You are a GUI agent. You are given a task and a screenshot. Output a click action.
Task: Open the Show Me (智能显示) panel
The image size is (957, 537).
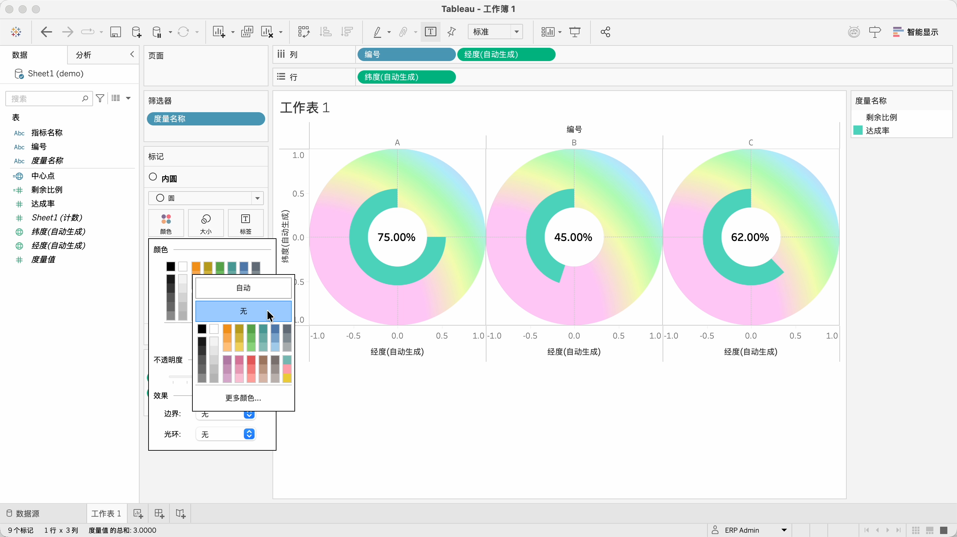tap(916, 32)
